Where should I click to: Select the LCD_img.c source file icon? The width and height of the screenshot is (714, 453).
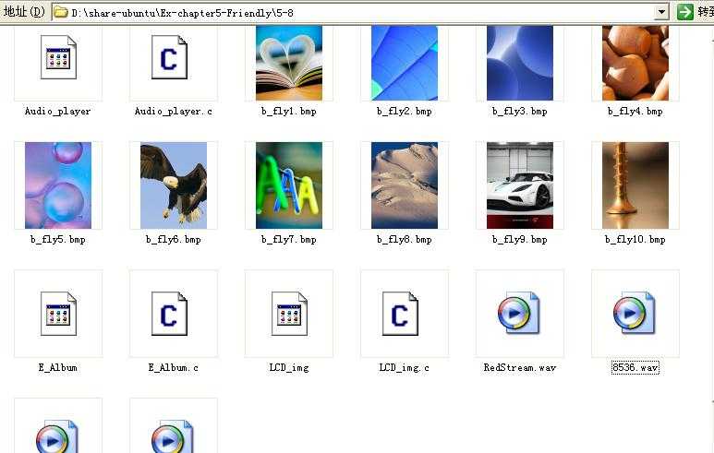pyautogui.click(x=400, y=314)
